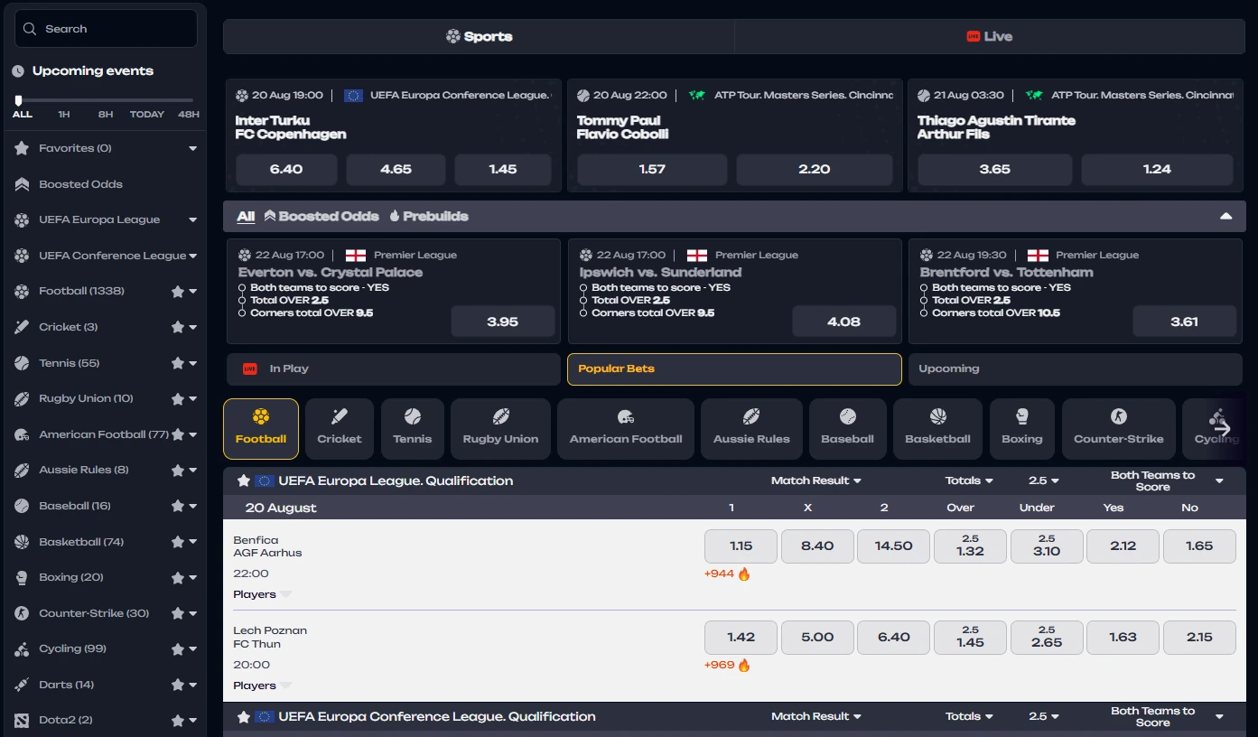Select the Tennis sport tile

coord(413,429)
